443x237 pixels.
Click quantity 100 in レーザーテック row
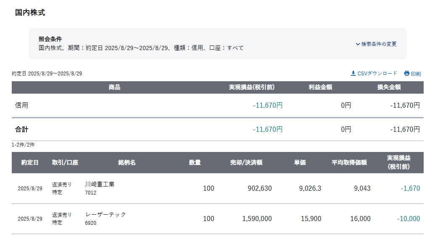(208, 218)
